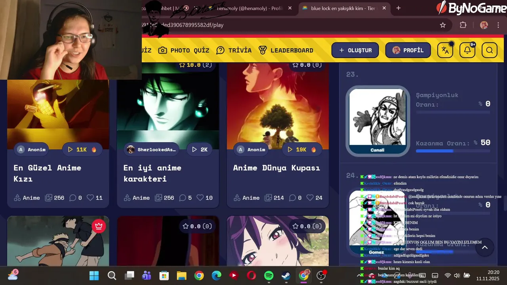Viewport: 507px width, 285px height.
Task: Open the Profil button
Action: pyautogui.click(x=408, y=50)
